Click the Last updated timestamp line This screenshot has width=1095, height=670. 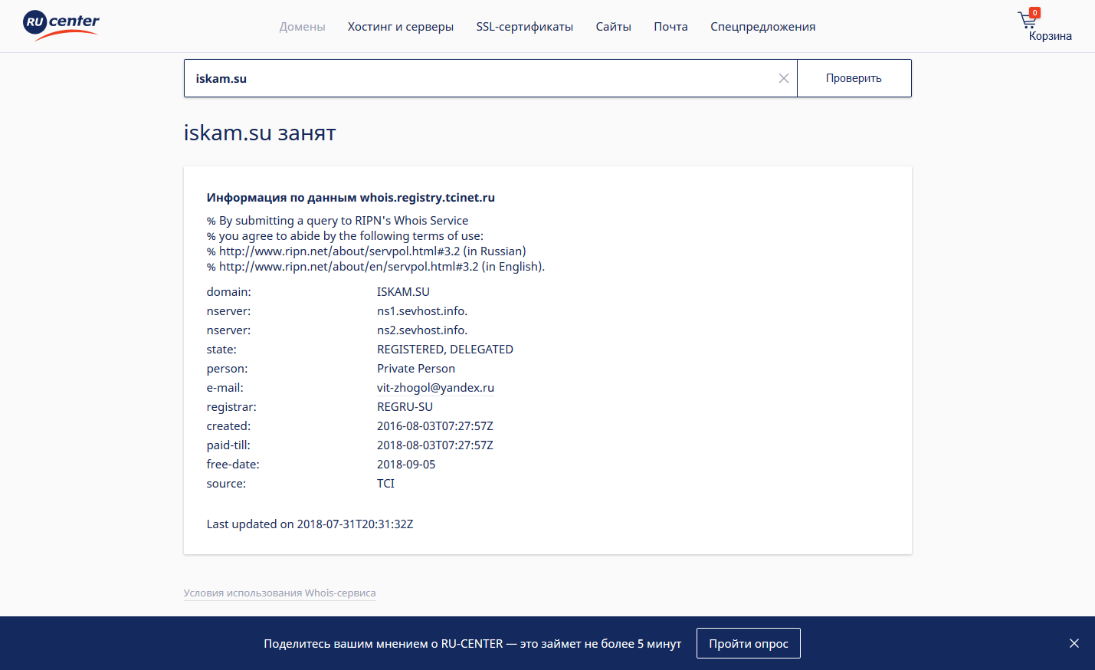(310, 524)
